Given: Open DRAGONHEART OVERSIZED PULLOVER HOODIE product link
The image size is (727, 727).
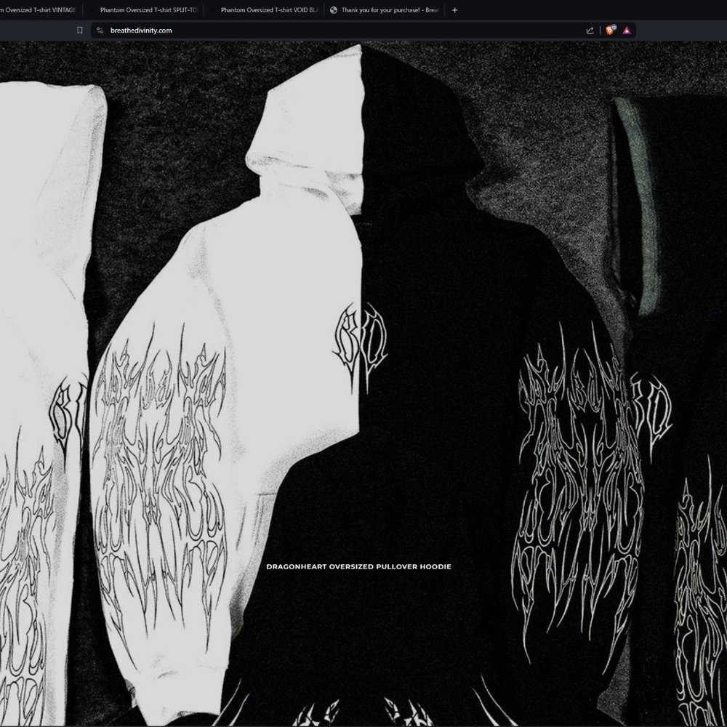Looking at the screenshot, I should tap(359, 566).
